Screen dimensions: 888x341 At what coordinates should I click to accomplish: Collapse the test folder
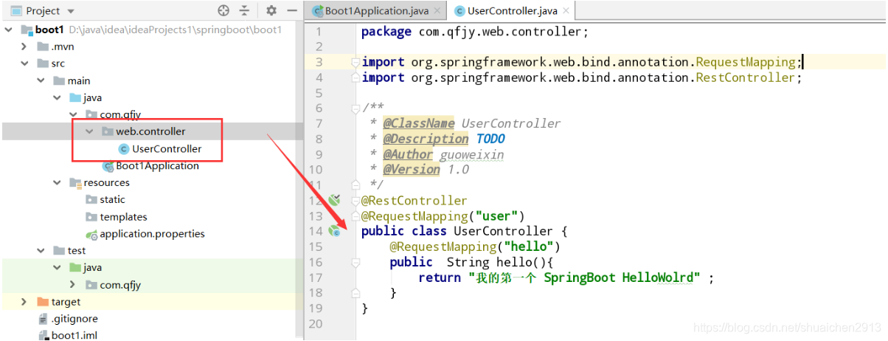point(41,250)
